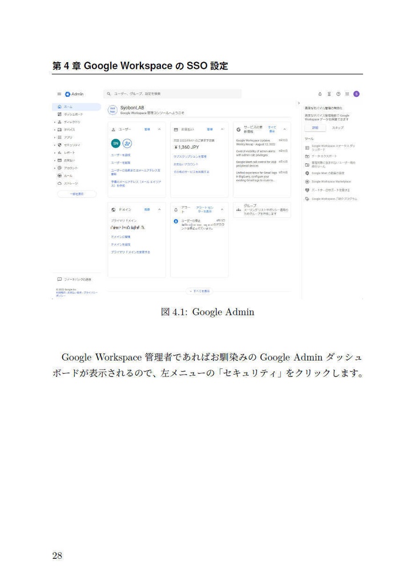Open the tasks hourglass icon
Image resolution: width=415 pixels, height=584 pixels.
click(x=329, y=94)
